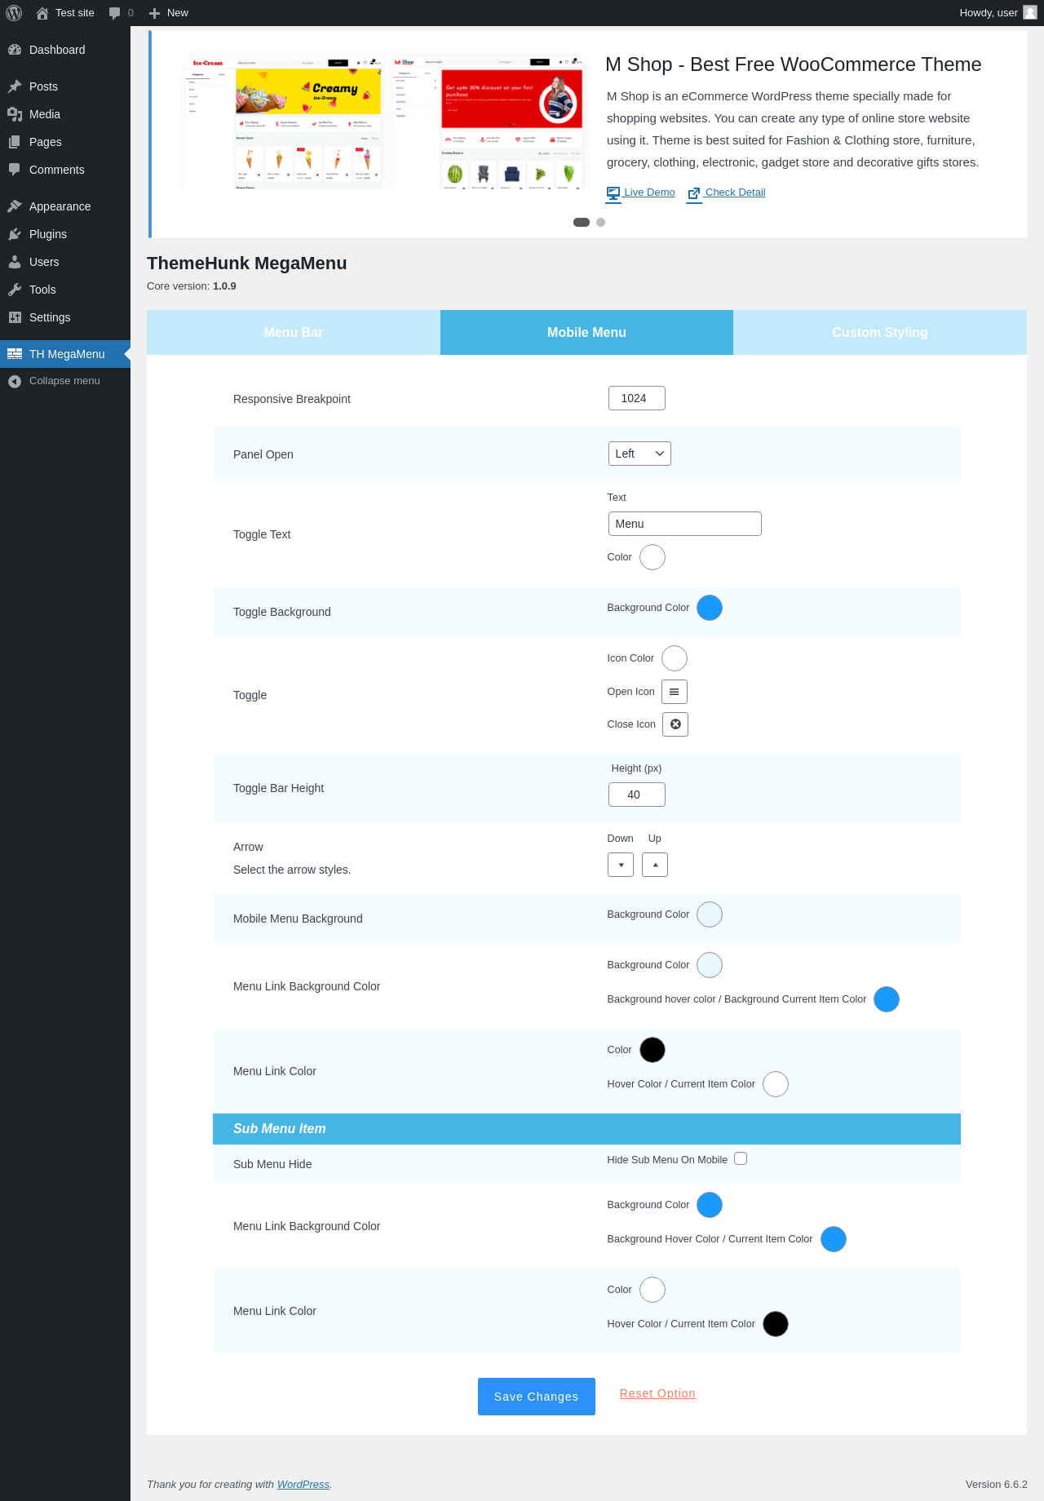The image size is (1044, 1501).
Task: Open the Test site home icon
Action: coord(42,13)
